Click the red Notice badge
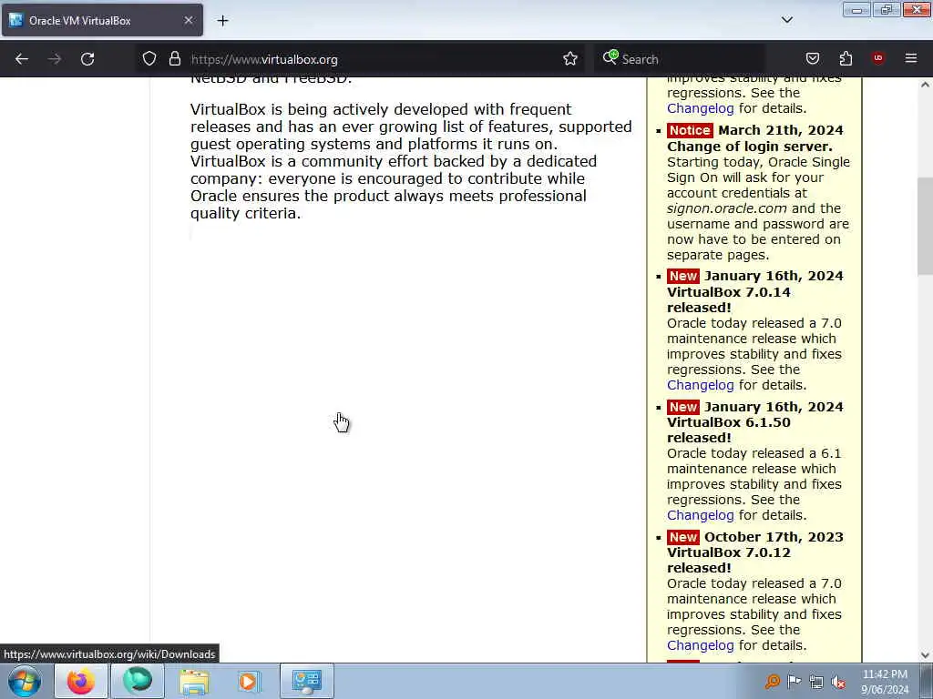Viewport: 933px width, 699px height. (x=690, y=130)
